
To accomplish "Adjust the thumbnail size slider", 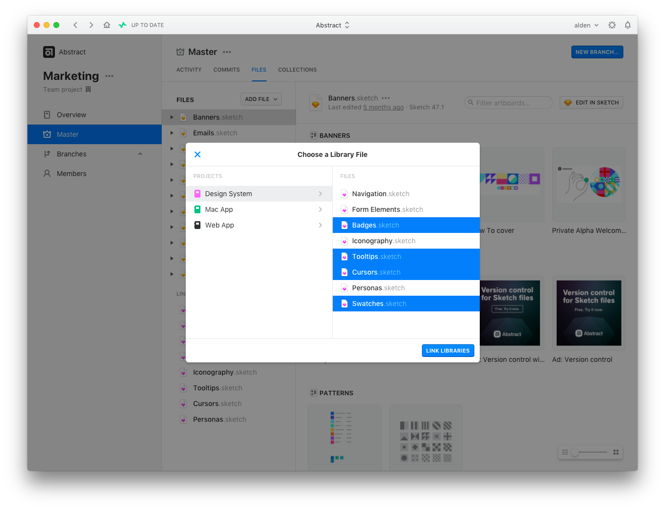I will coord(575,452).
